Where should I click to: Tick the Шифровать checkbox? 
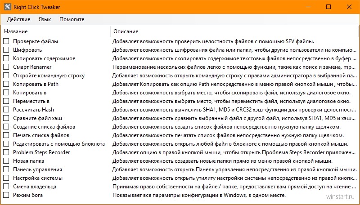click(x=6, y=50)
